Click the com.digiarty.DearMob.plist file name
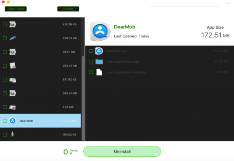 point(126,72)
